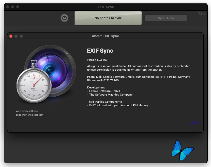Click the Postal Mail address line
Screen dimensions: 211x167
pyautogui.click(x=139, y=77)
